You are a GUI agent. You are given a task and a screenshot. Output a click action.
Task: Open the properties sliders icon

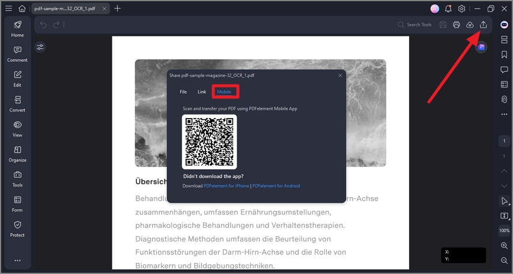point(40,47)
